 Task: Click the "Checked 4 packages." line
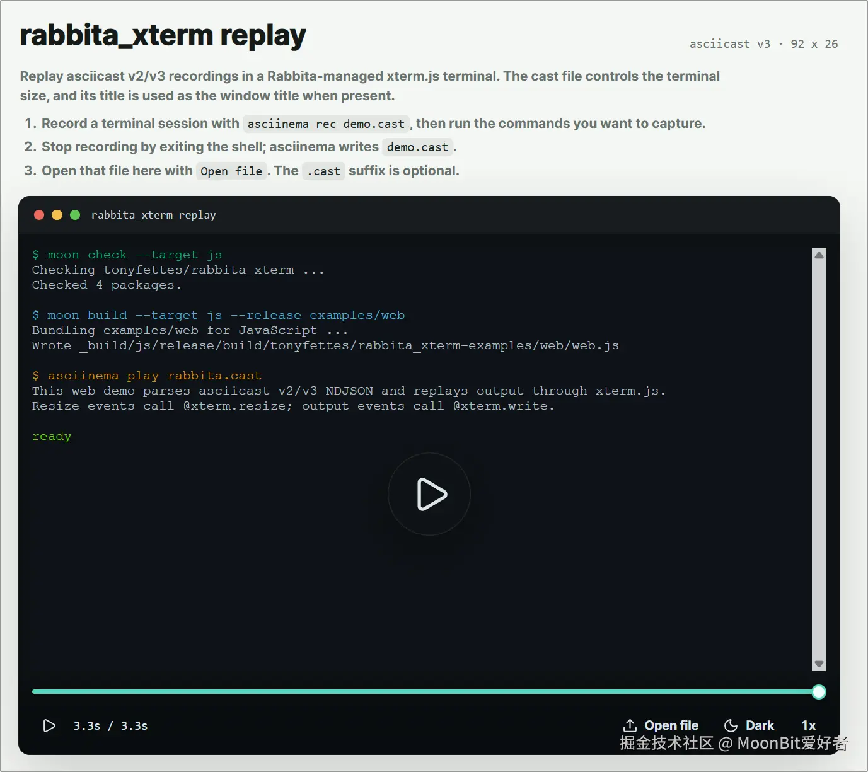[107, 285]
